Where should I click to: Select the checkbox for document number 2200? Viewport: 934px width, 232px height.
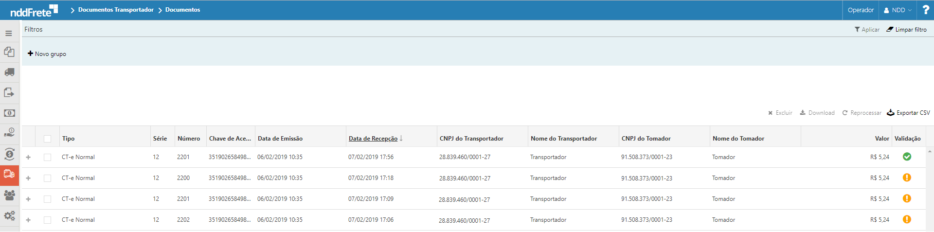pyautogui.click(x=47, y=178)
